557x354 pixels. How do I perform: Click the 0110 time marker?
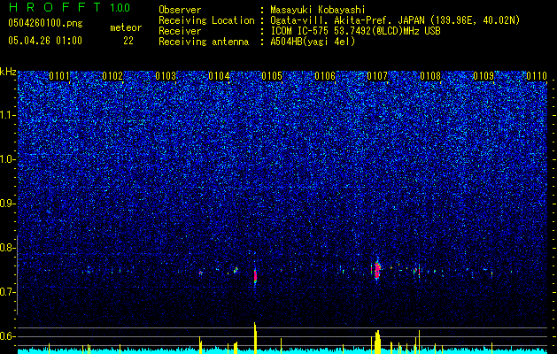coord(537,76)
